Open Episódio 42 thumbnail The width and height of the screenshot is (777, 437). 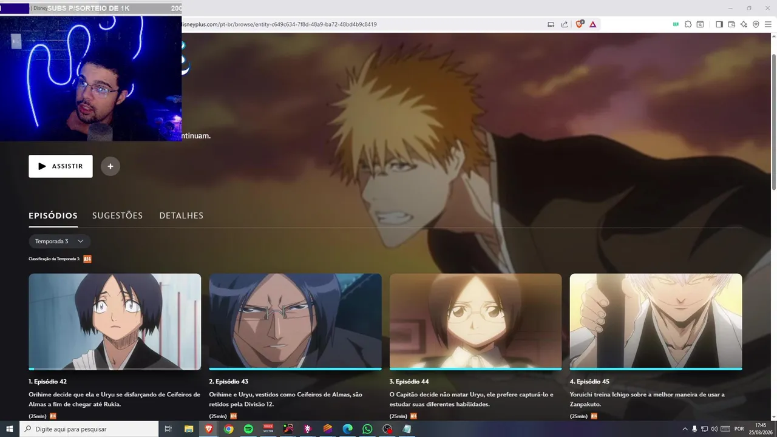(x=115, y=320)
